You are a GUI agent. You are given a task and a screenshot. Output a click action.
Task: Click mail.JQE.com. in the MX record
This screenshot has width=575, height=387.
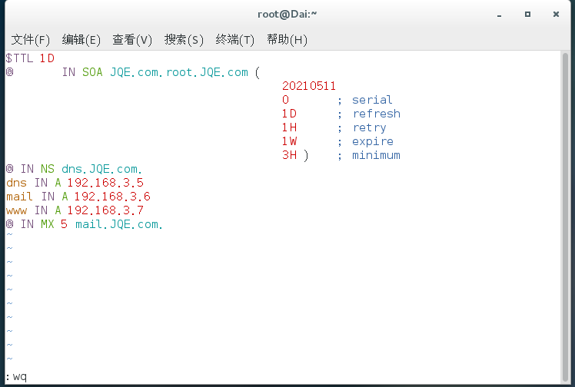click(x=119, y=224)
